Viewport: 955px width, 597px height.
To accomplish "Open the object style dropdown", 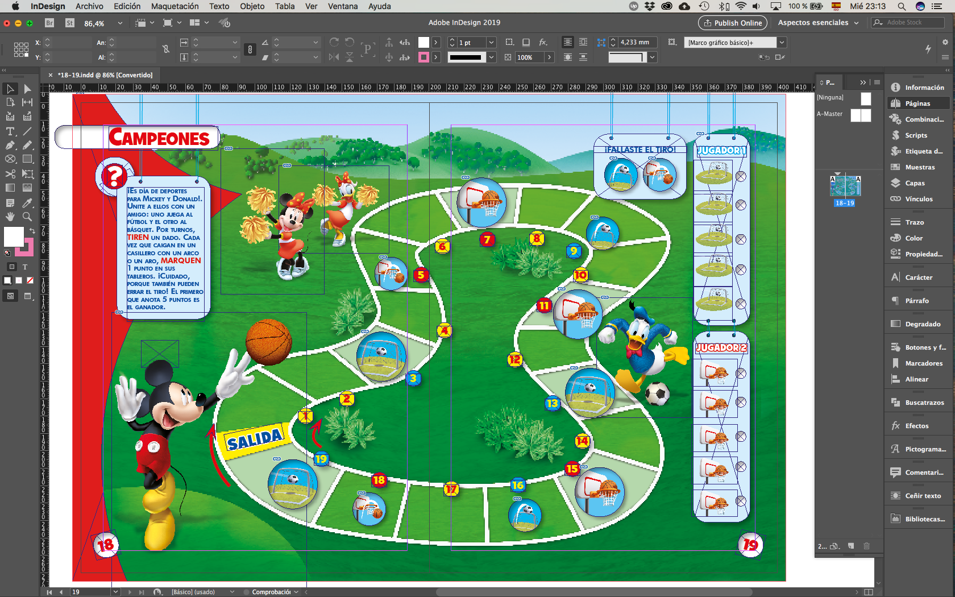I will click(782, 42).
